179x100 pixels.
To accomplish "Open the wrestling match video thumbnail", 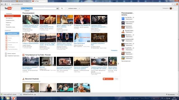I will coord(65,61).
